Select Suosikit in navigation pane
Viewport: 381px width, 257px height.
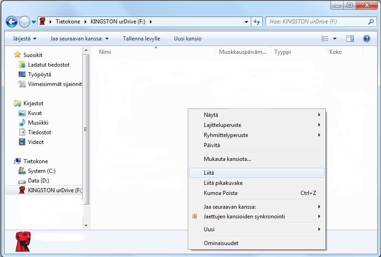click(33, 55)
